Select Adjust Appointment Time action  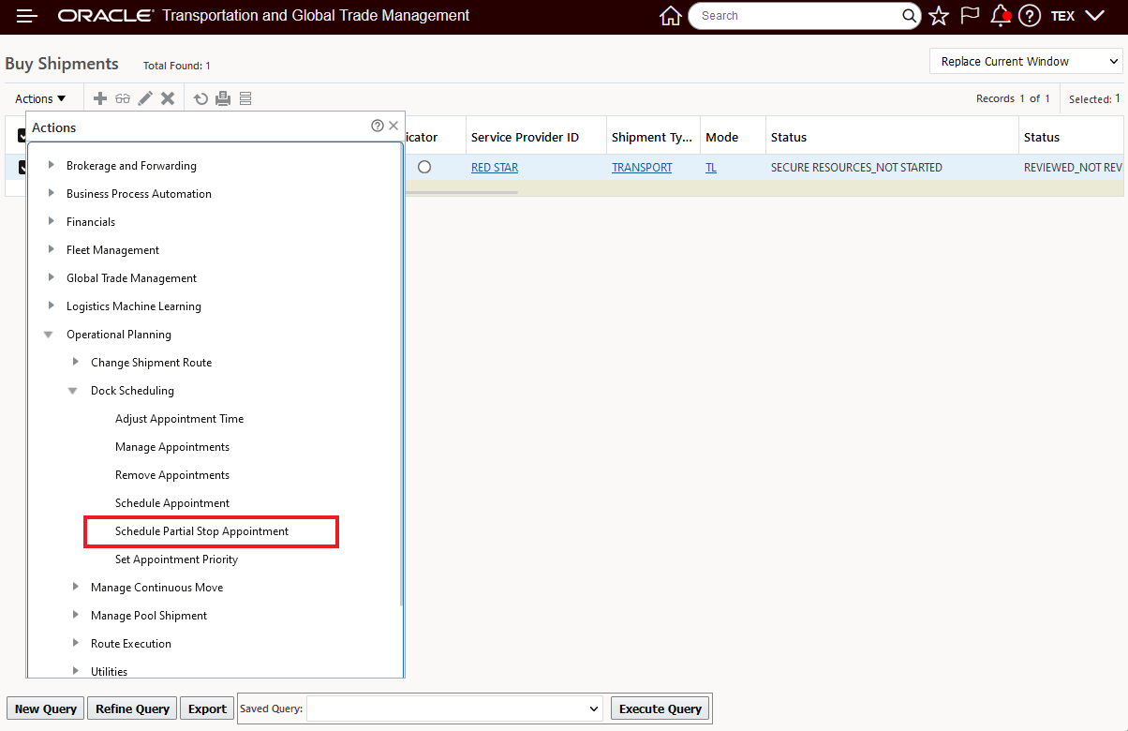(x=179, y=419)
